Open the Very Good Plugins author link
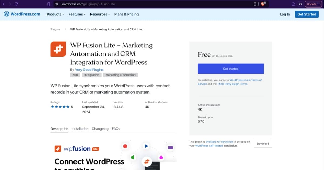Viewport: 324px width, 170px height. 89,70
